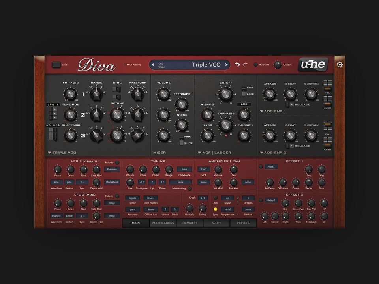Screen dimensions: 379x284
Task: Click the arpeggiator serial Progression selector
Action: pos(227,209)
